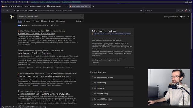193x108 pixels.
Task: Bookmark this page with the star icon
Action: 141,11
